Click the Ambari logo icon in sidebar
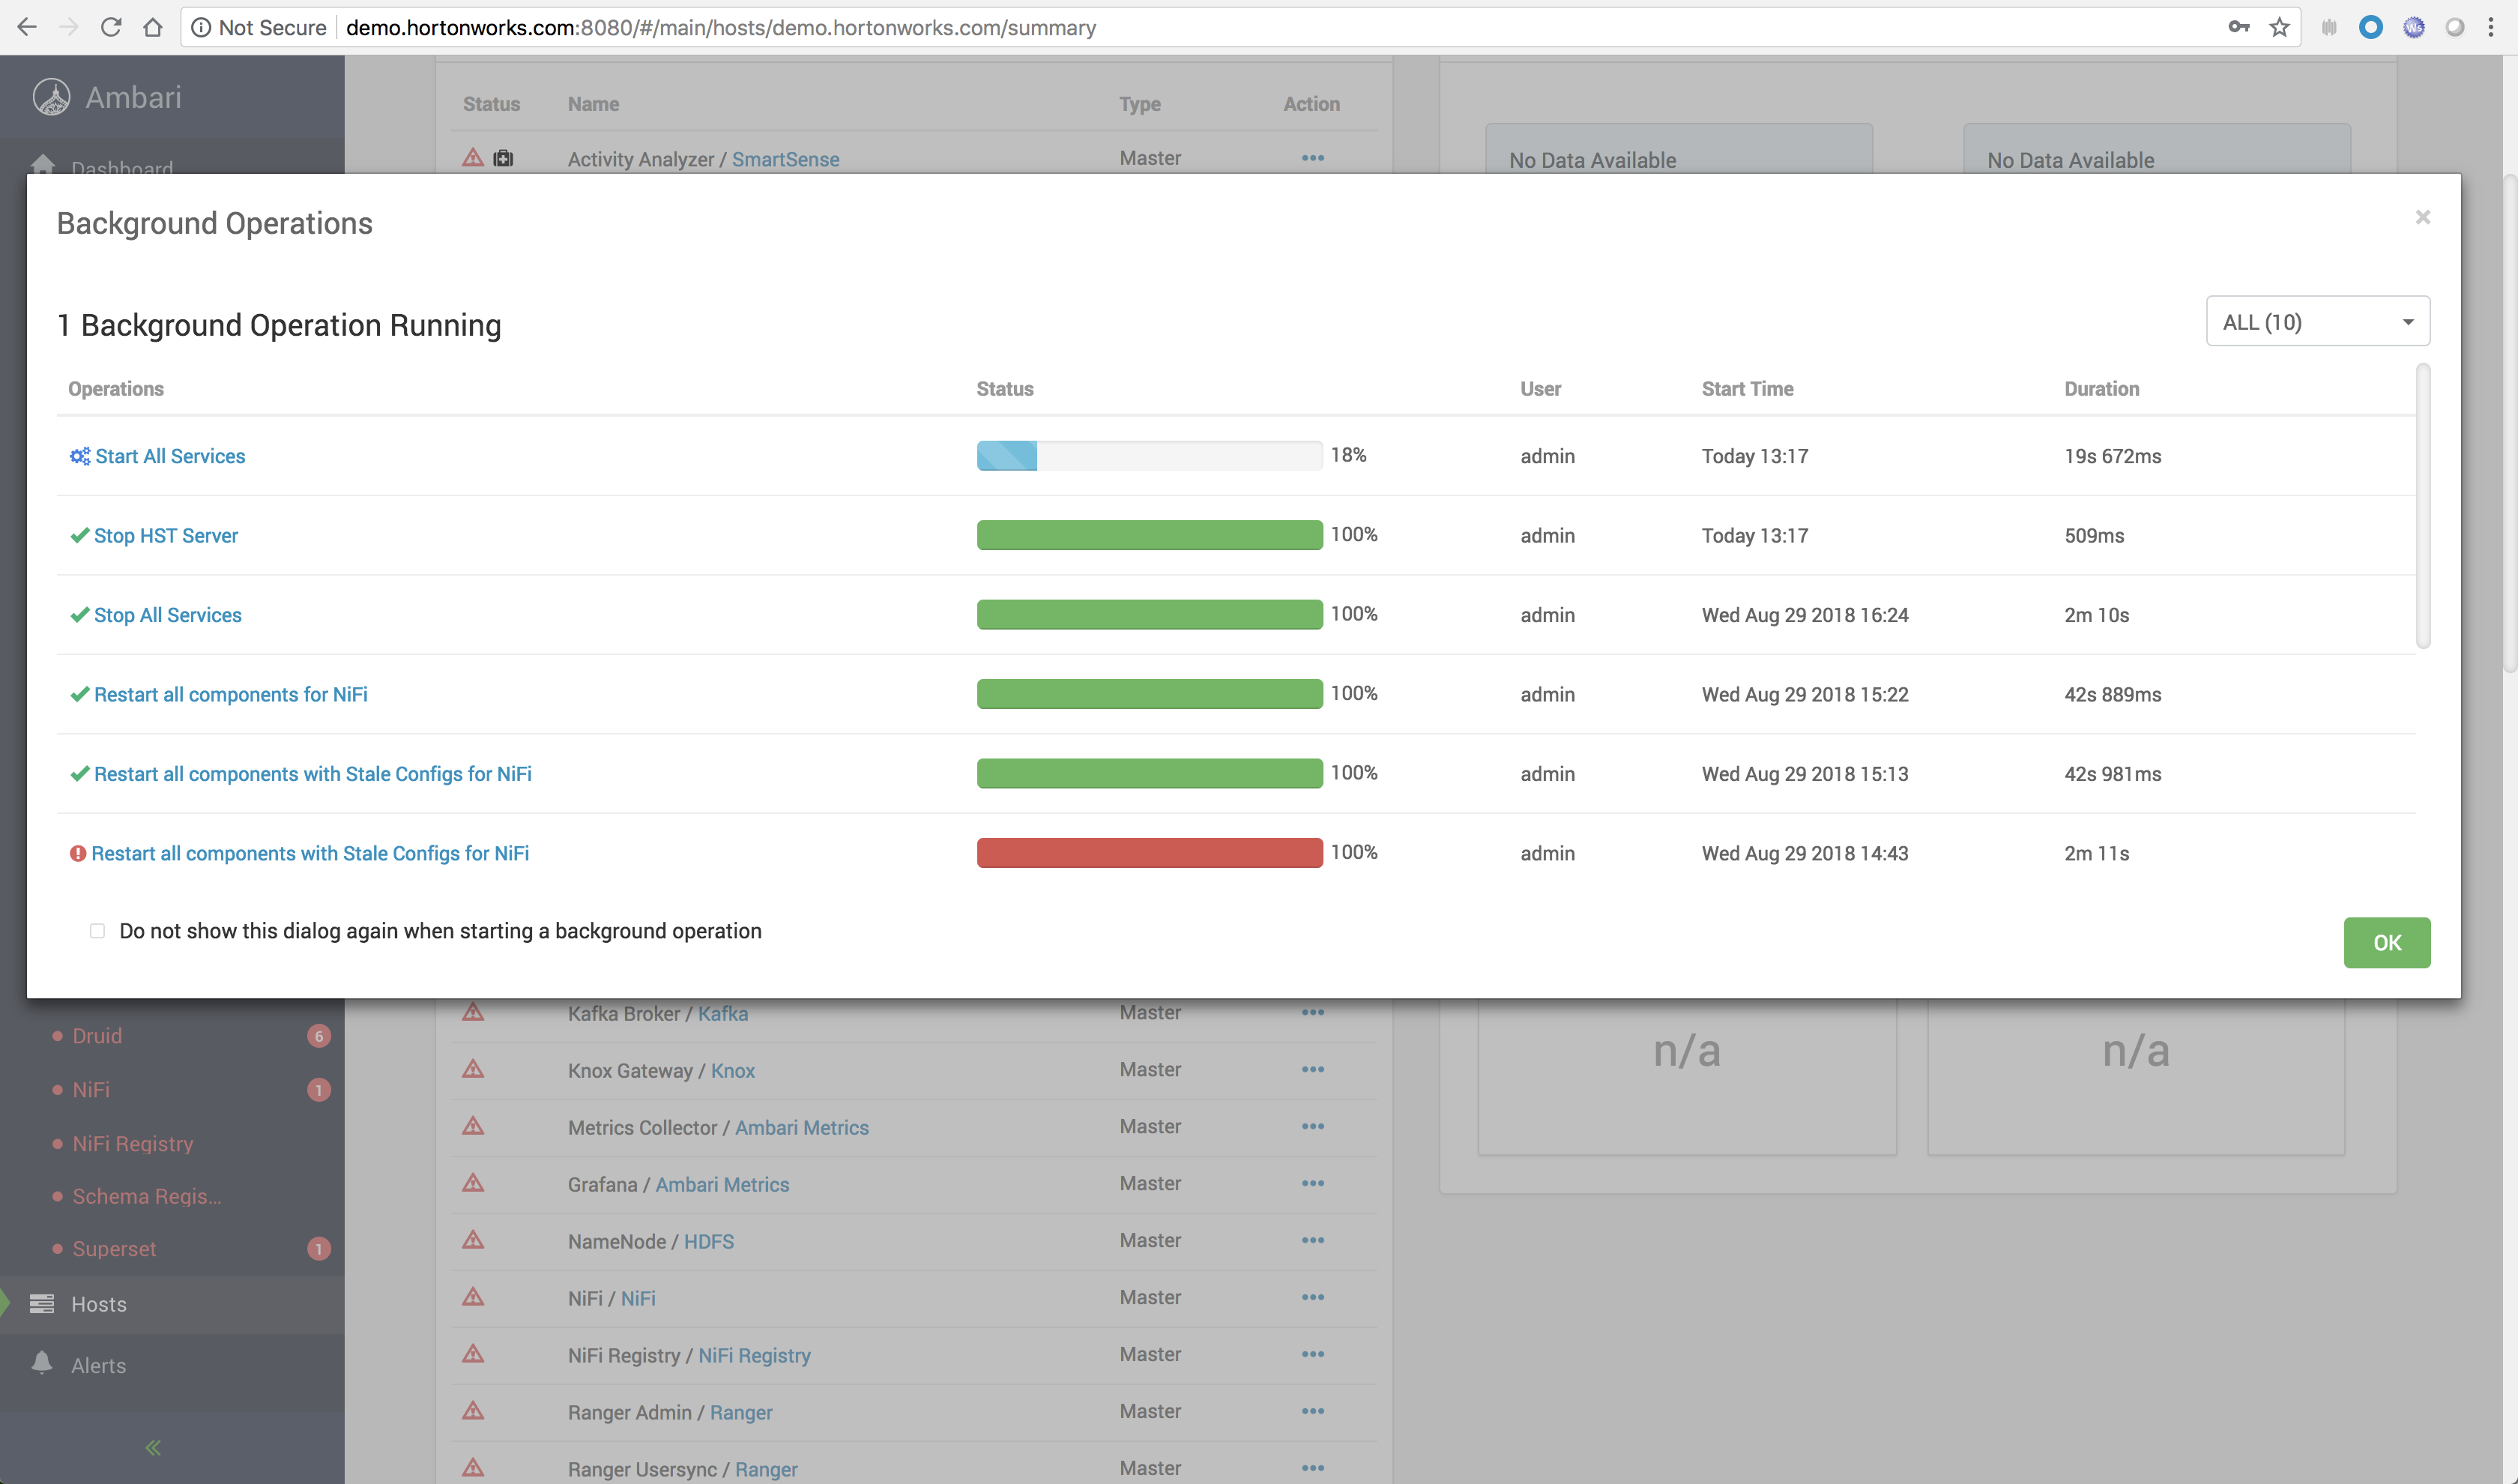This screenshot has width=2518, height=1484. 52,97
